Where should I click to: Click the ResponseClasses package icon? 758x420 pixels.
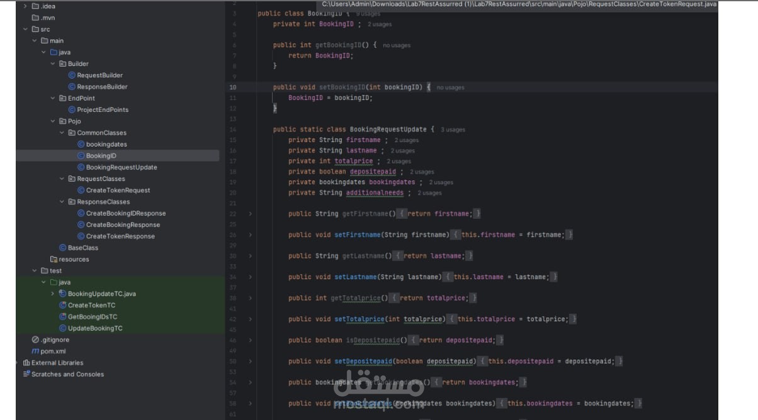pyautogui.click(x=71, y=202)
